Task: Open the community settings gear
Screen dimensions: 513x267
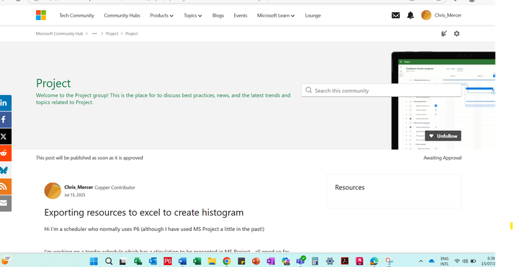Action: coord(457,33)
